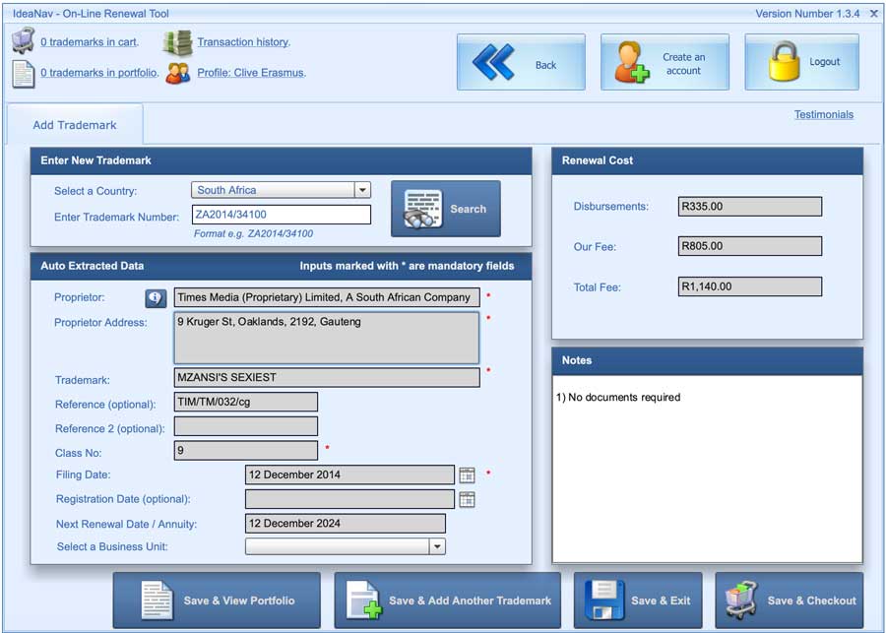This screenshot has width=886, height=633.
Task: Click the Disbursements value R335.00
Action: tap(750, 207)
